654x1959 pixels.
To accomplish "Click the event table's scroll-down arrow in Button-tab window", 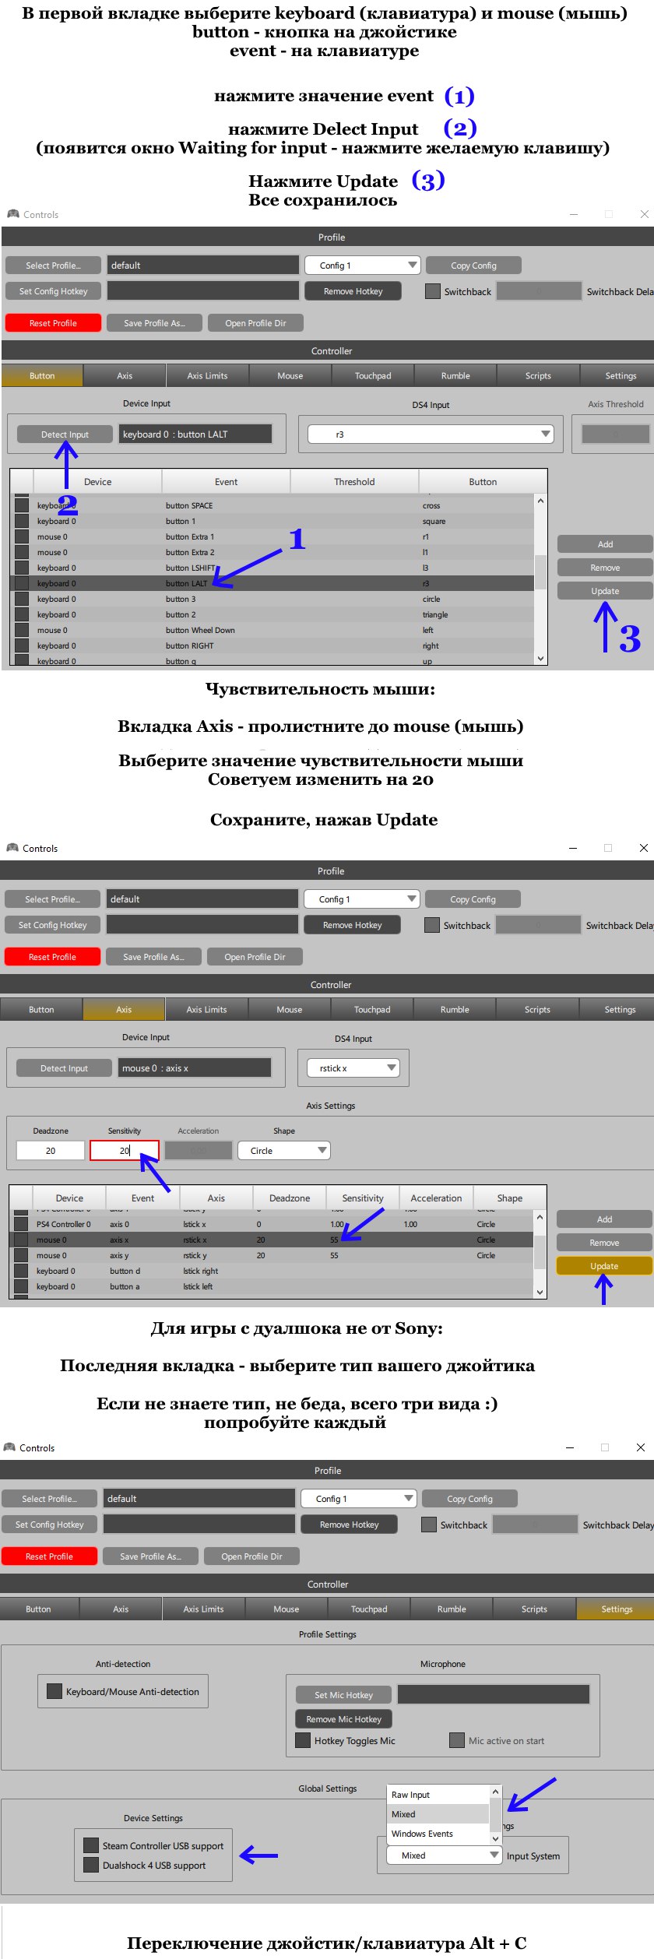I will pyautogui.click(x=540, y=658).
